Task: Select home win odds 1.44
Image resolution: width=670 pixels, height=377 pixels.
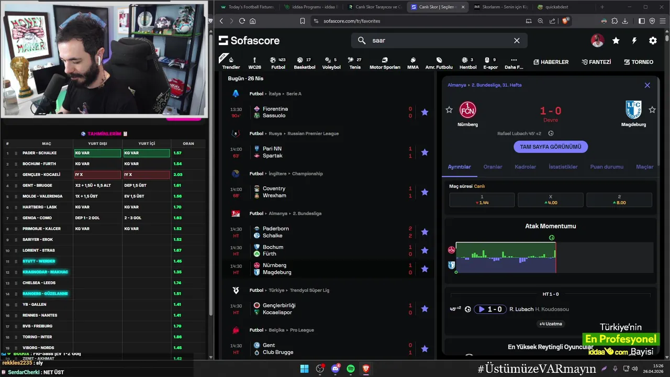Action: click(482, 200)
